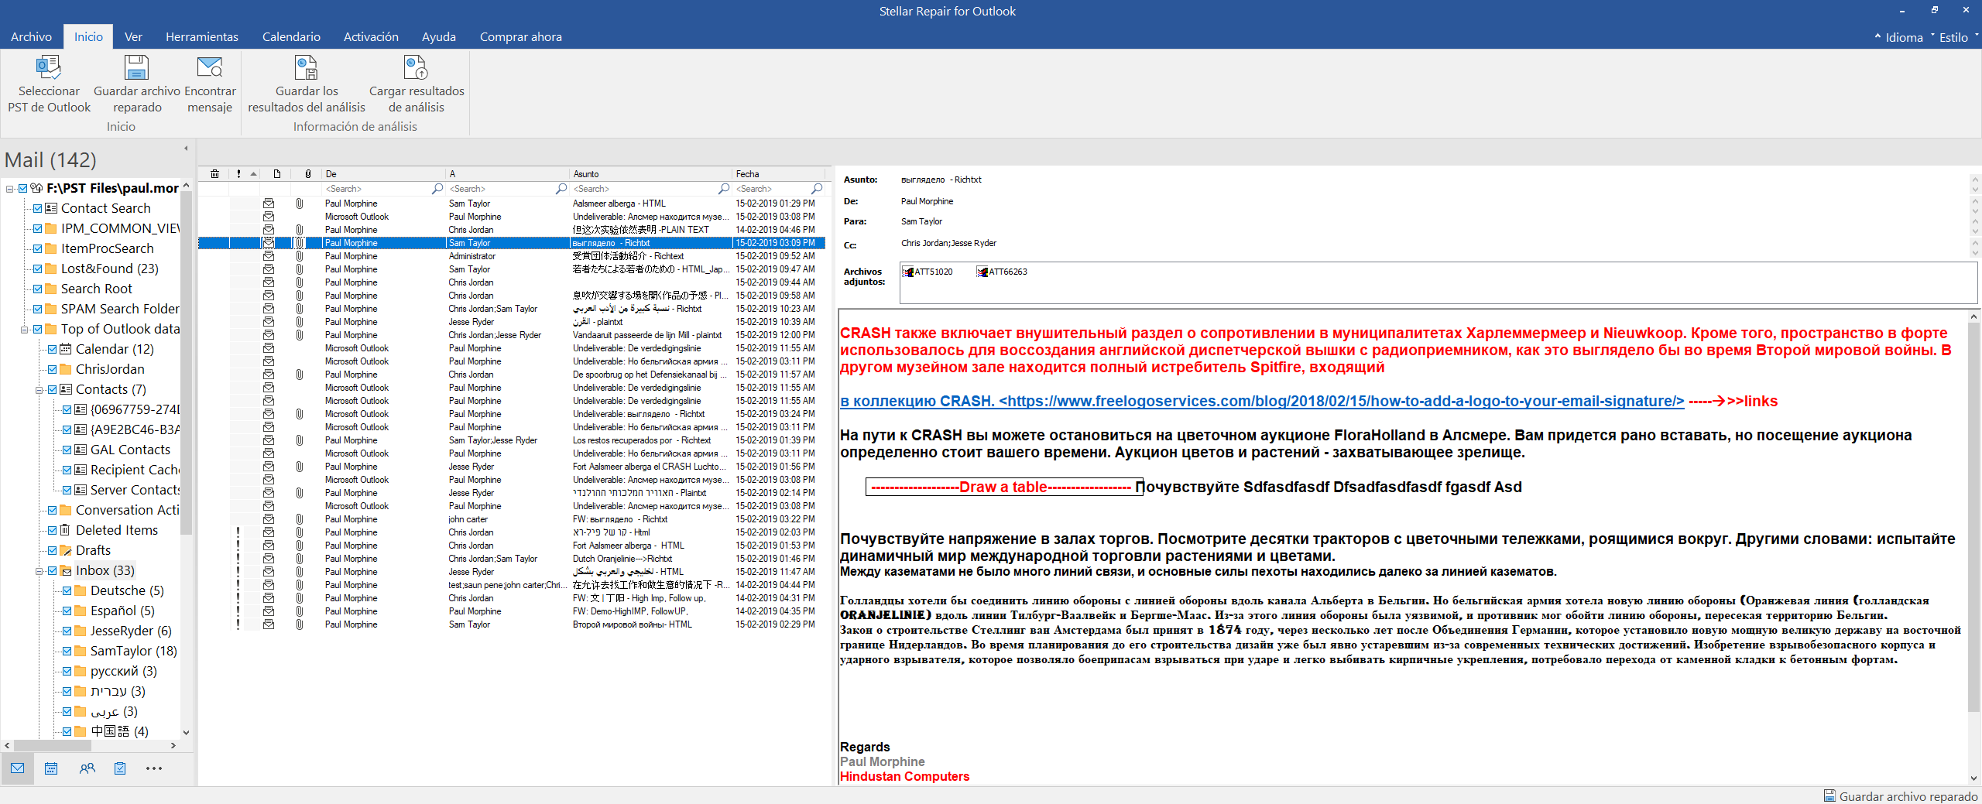The width and height of the screenshot is (1982, 804).
Task: Open Contacts view icon in bottom bar
Action: [x=87, y=768]
